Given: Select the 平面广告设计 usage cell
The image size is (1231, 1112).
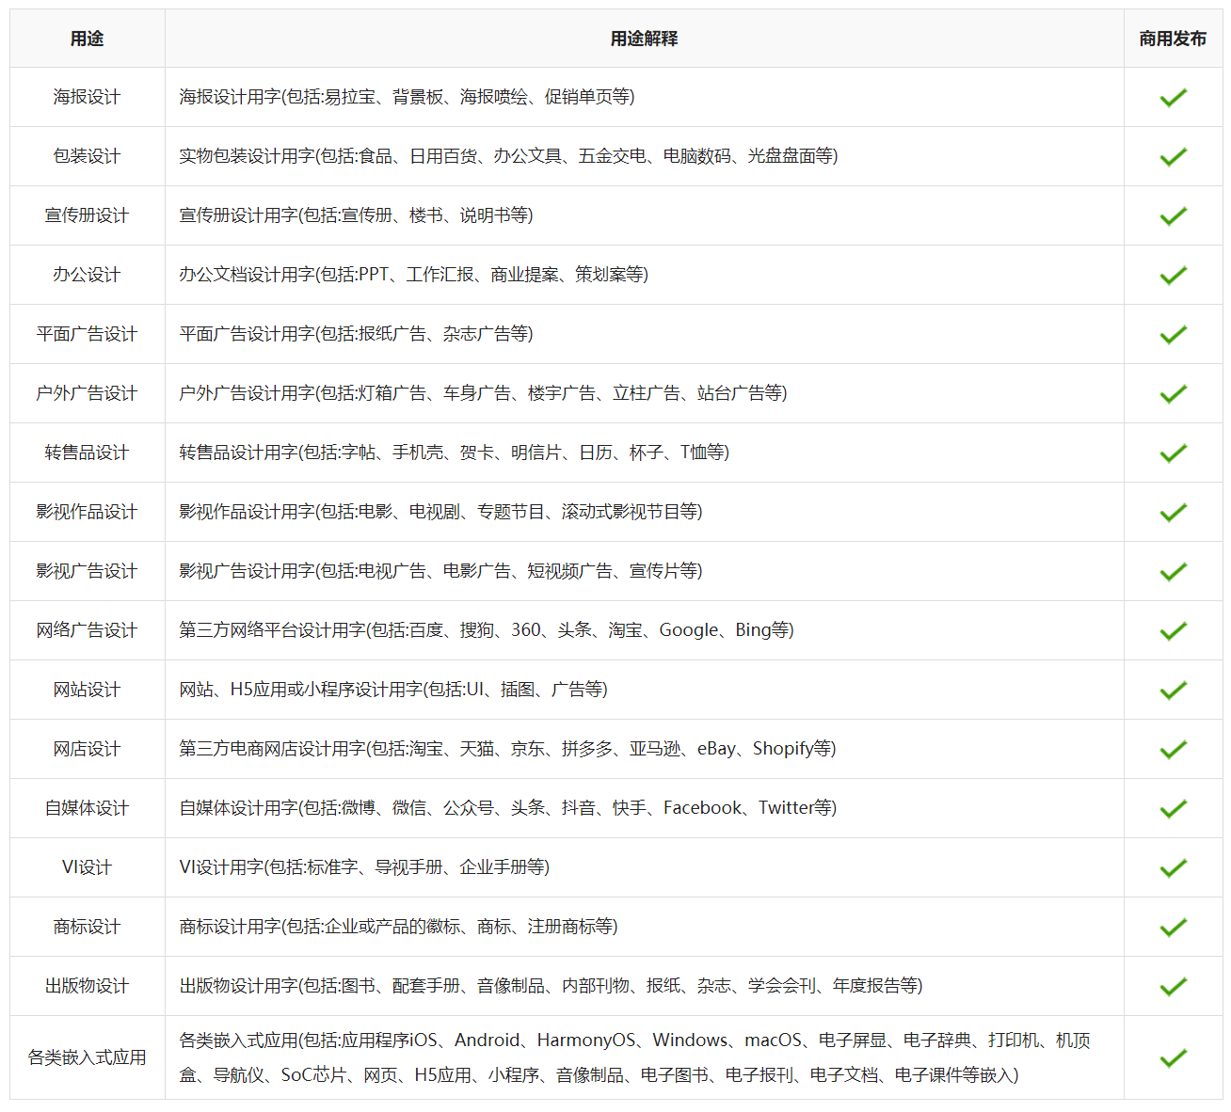Looking at the screenshot, I should [88, 334].
